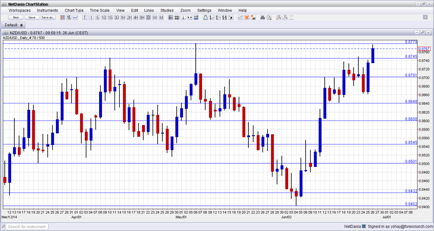Open the Settings menu
Viewport: 434px width, 231px height.
(204, 10)
